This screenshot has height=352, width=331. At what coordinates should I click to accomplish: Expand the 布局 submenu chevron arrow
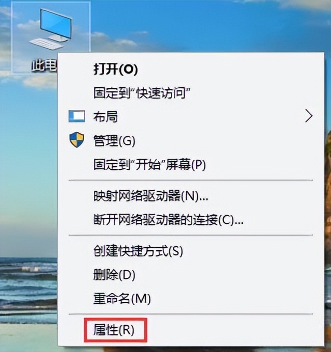click(x=309, y=116)
